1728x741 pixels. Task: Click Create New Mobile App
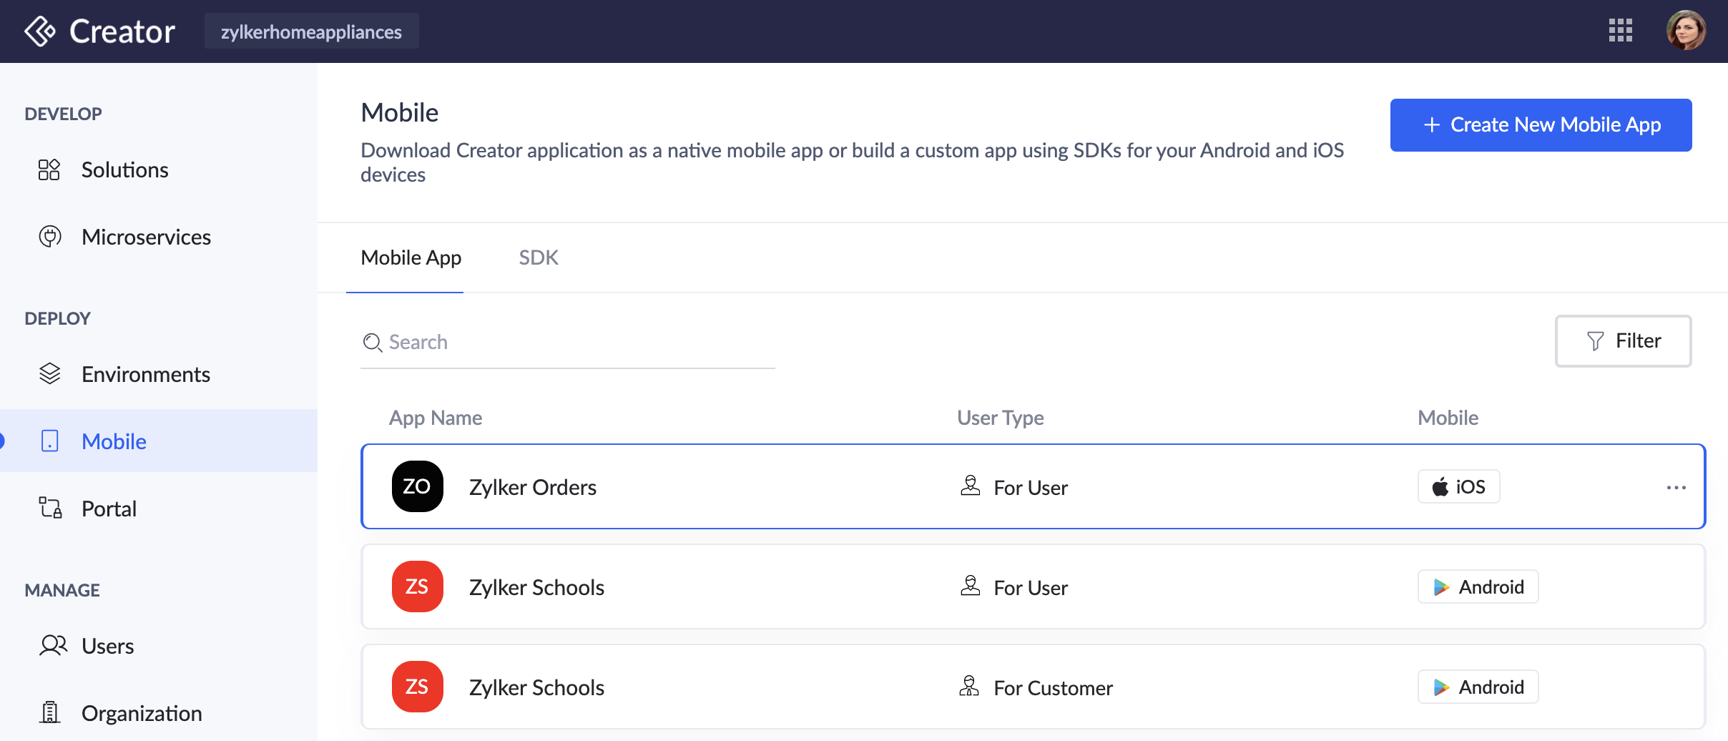pyautogui.click(x=1541, y=124)
